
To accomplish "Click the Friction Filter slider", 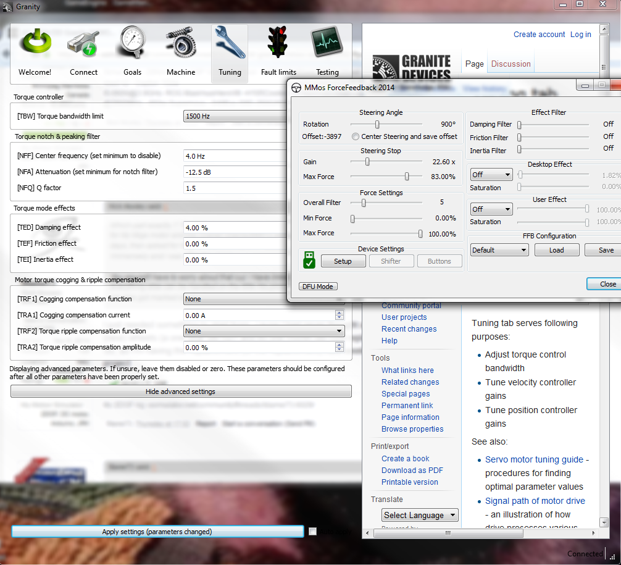I will 519,138.
